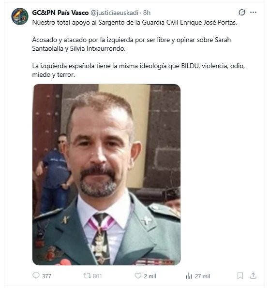270x288 pixels.
Task: Open the share post icon
Action: (x=253, y=276)
